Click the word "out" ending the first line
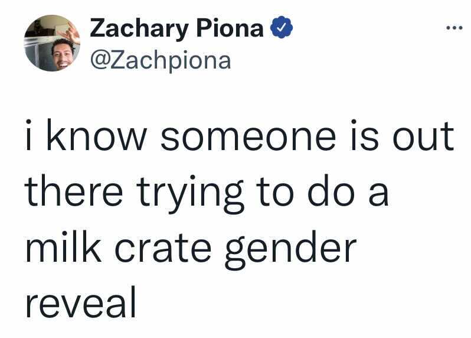 (x=423, y=137)
